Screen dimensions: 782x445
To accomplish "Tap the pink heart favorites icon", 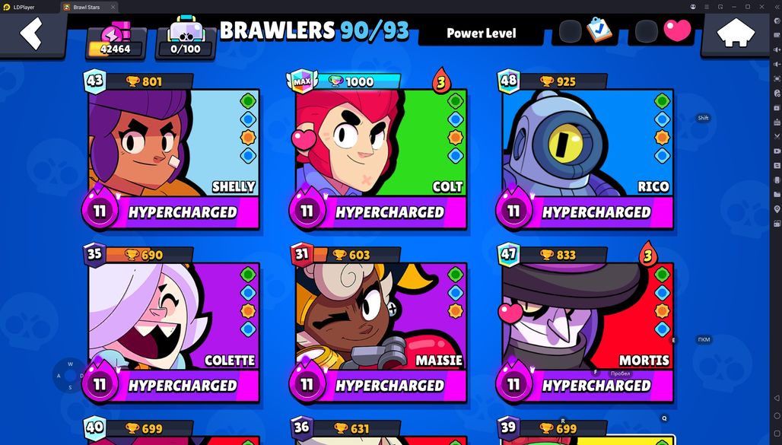I will coord(677,30).
